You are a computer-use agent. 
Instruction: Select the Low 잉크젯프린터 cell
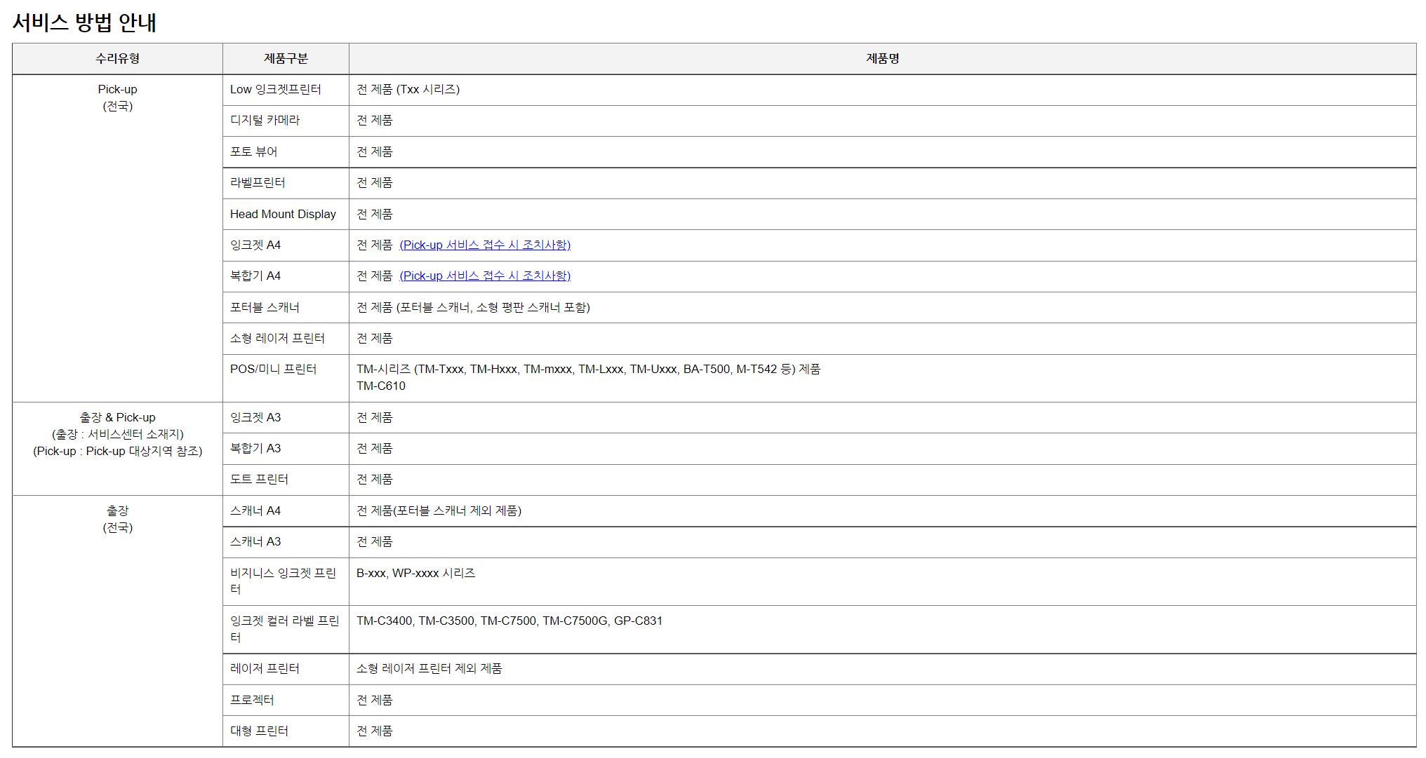point(275,90)
